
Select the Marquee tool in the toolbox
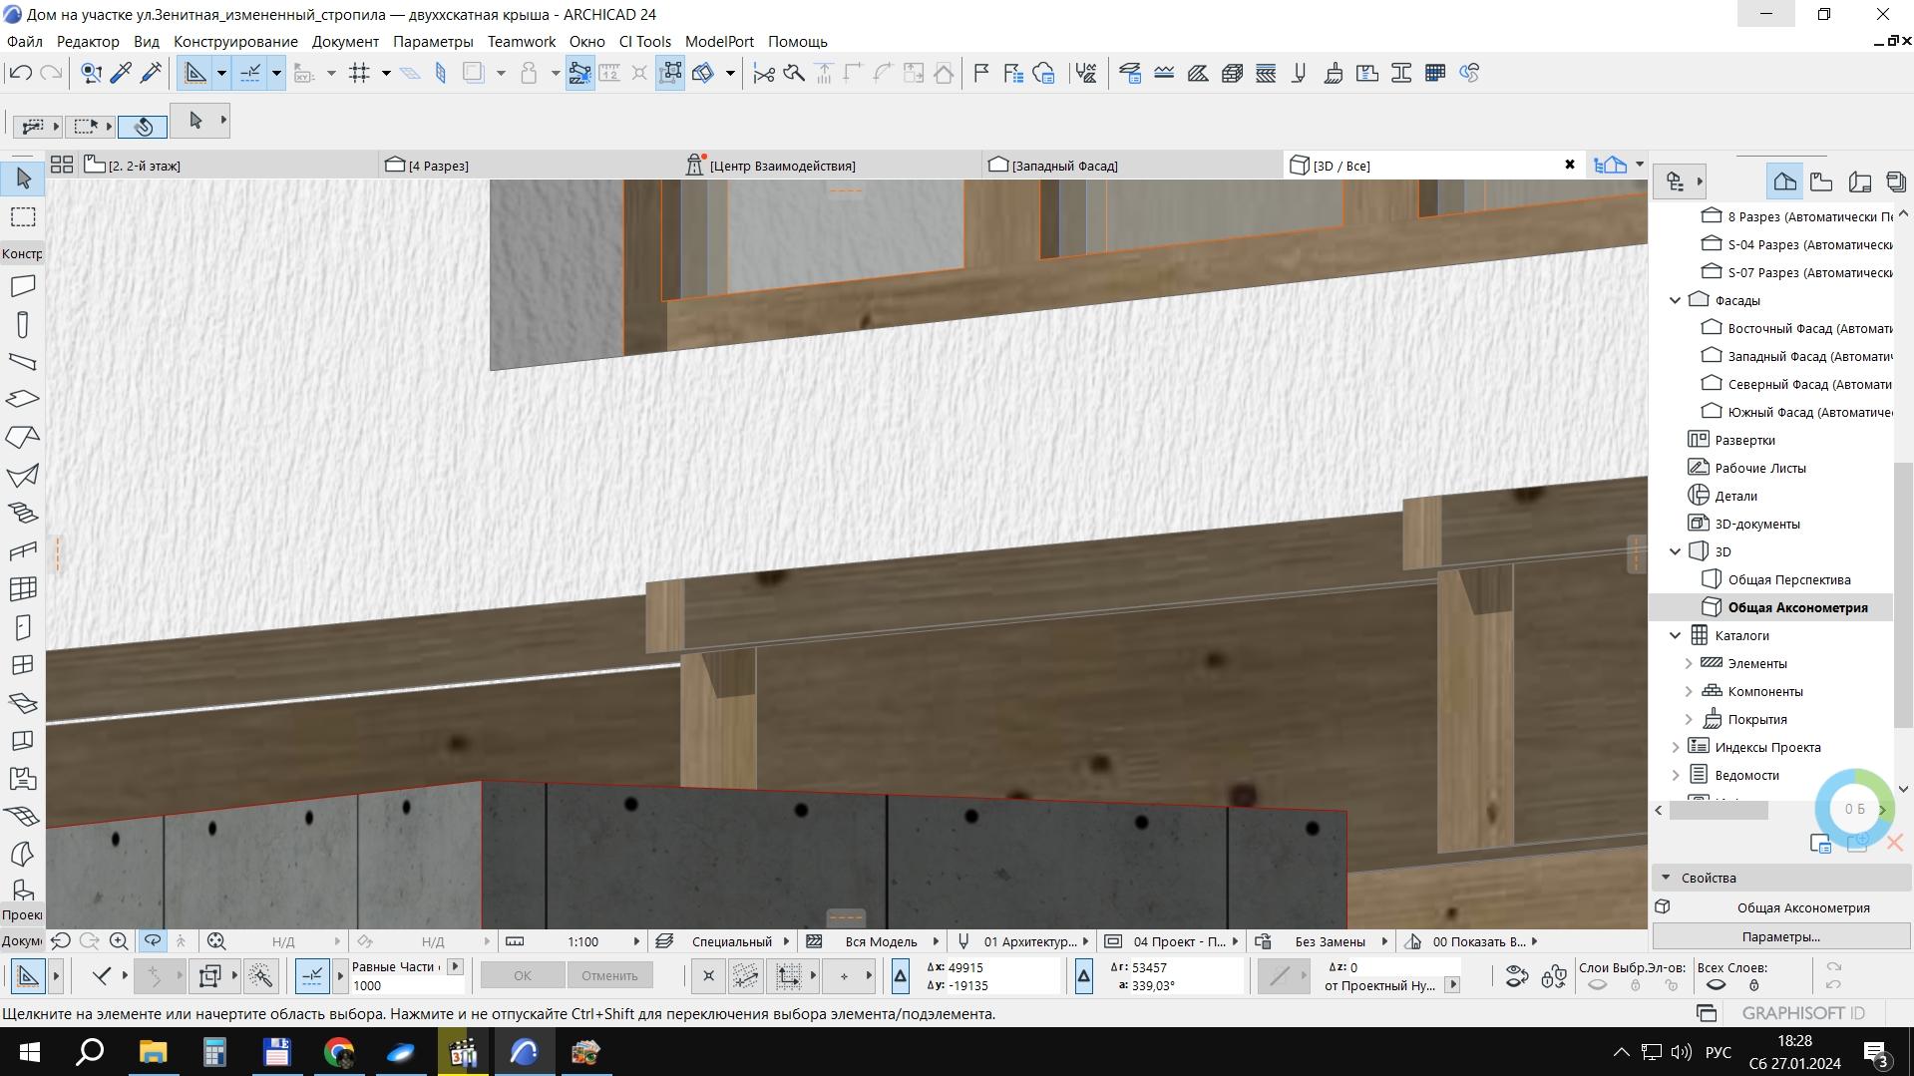23,216
